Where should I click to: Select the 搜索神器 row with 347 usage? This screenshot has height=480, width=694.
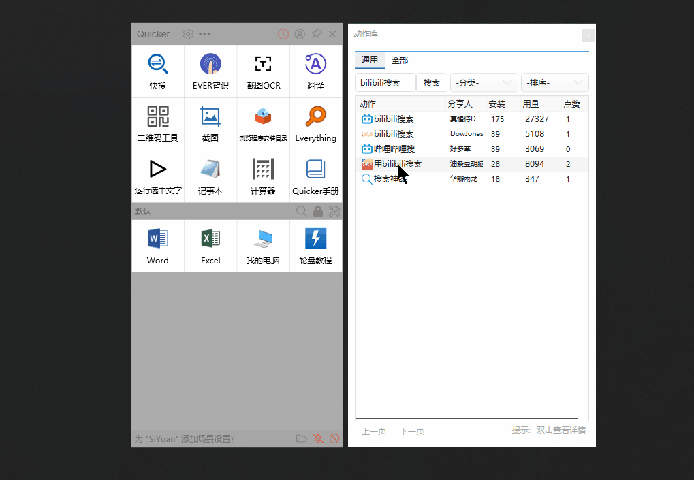pyautogui.click(x=472, y=179)
